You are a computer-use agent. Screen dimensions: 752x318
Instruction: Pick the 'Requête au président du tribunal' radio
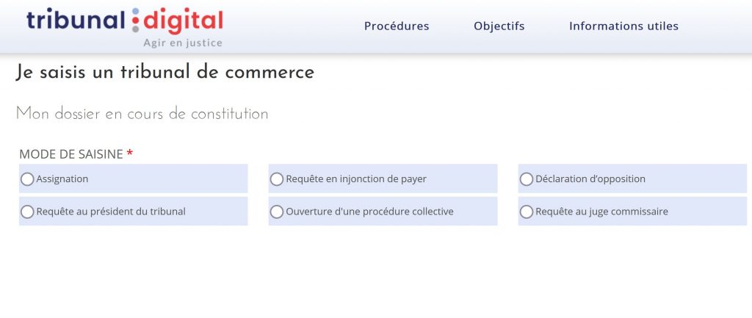click(x=27, y=212)
